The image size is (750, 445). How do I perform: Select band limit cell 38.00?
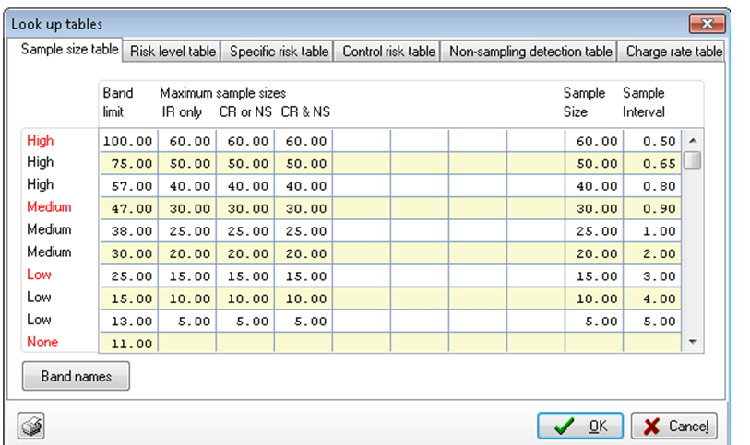click(128, 230)
